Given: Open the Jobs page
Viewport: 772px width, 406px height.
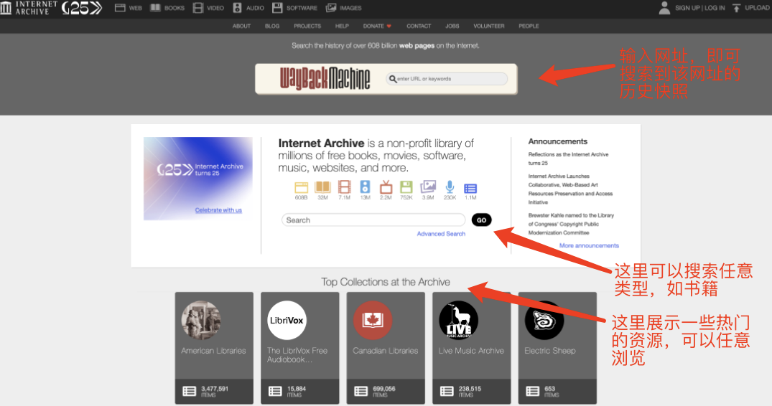Looking at the screenshot, I should pyautogui.click(x=452, y=26).
